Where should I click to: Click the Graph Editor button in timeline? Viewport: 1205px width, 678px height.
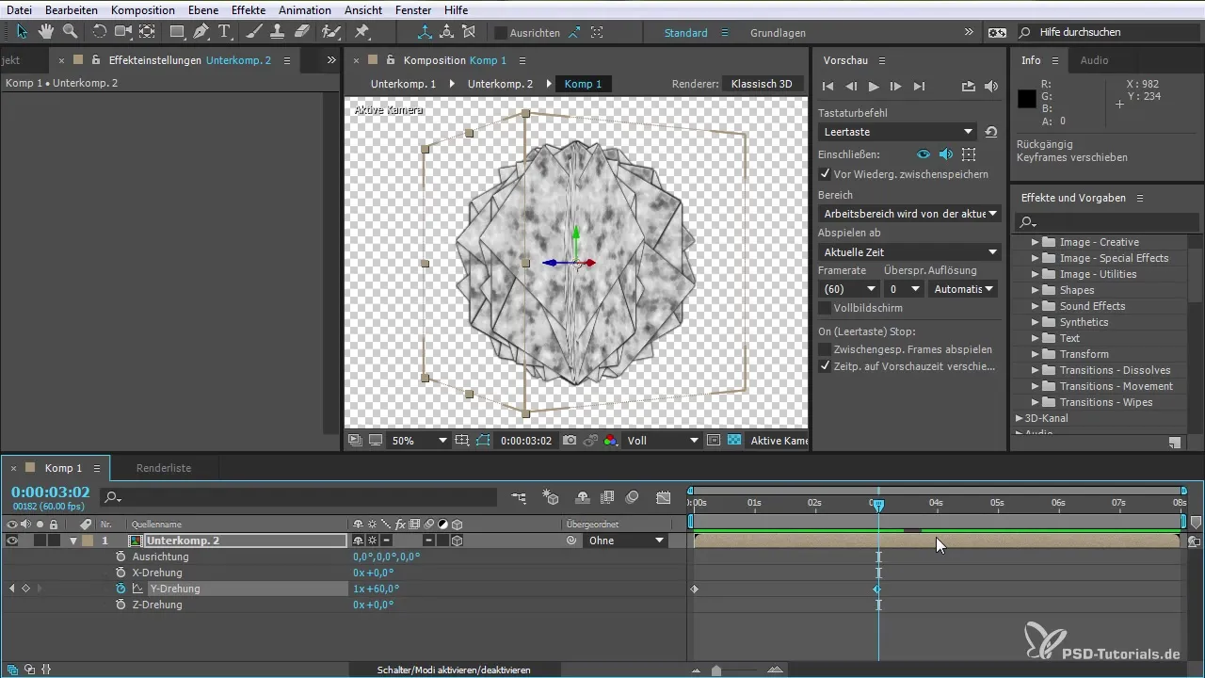click(664, 497)
